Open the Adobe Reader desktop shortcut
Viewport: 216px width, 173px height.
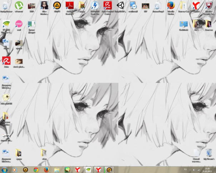[69, 6]
